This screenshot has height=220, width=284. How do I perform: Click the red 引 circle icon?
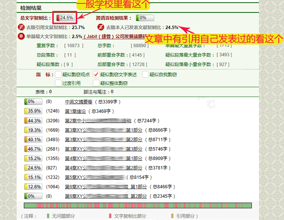pyautogui.click(x=22, y=27)
